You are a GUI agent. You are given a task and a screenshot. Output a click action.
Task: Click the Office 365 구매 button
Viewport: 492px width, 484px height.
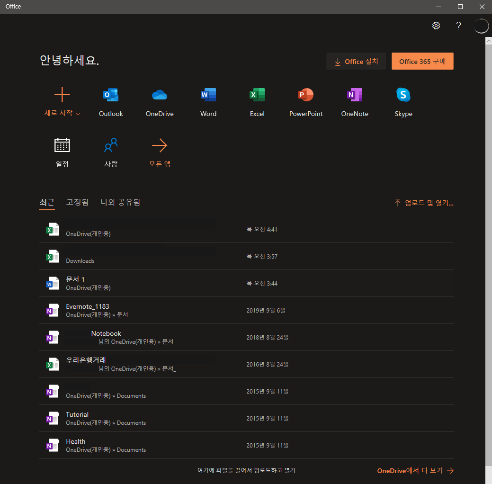pyautogui.click(x=422, y=61)
